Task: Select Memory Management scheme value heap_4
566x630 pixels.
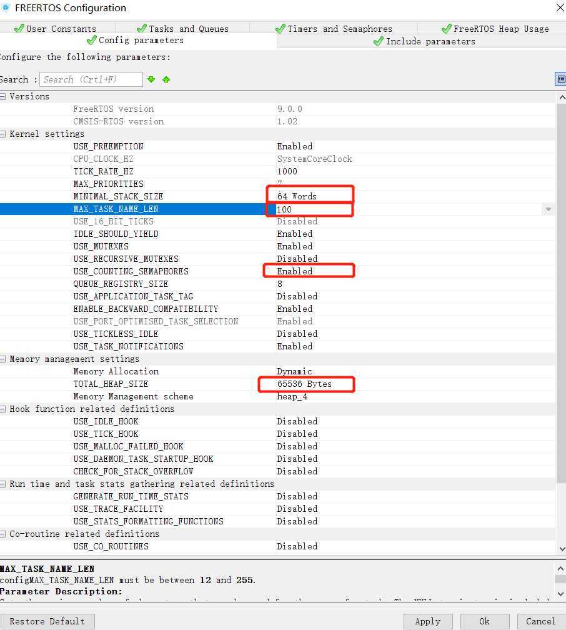Action: click(x=292, y=396)
